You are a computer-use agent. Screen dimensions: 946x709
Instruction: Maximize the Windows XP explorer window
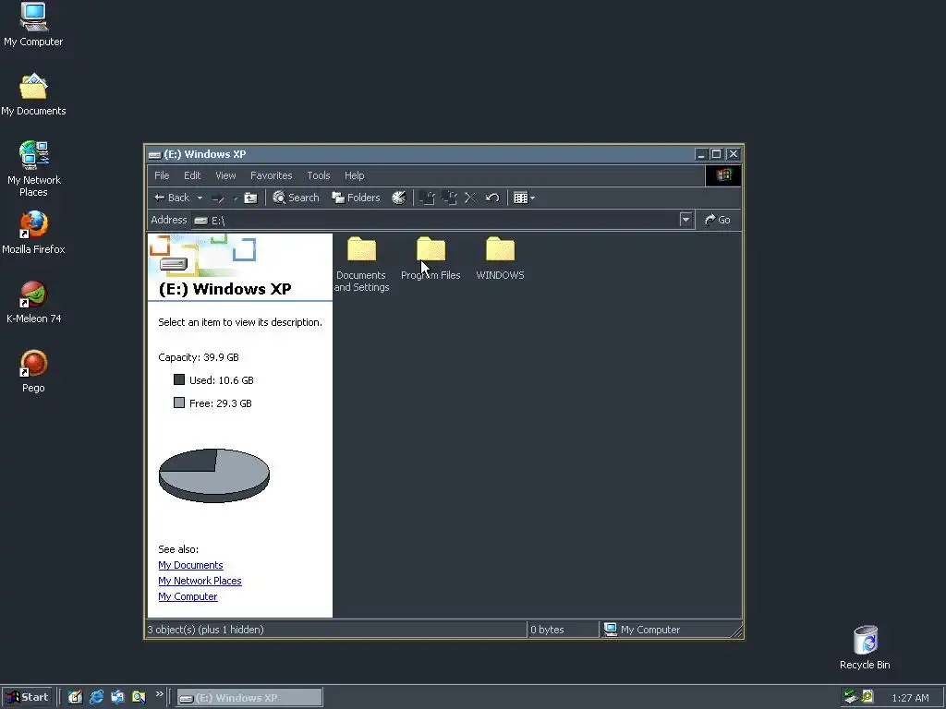[716, 154]
